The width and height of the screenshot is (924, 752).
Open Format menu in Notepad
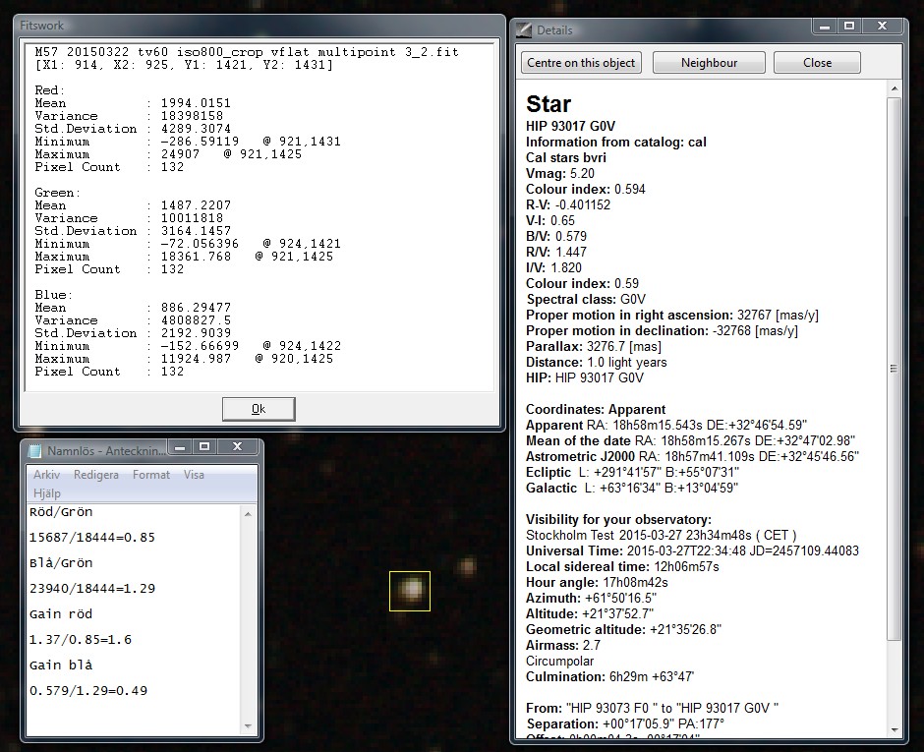(150, 475)
